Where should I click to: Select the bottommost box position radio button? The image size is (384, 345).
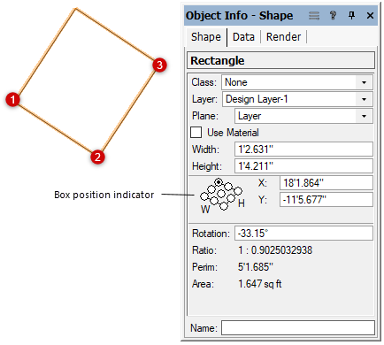[x=224, y=206]
